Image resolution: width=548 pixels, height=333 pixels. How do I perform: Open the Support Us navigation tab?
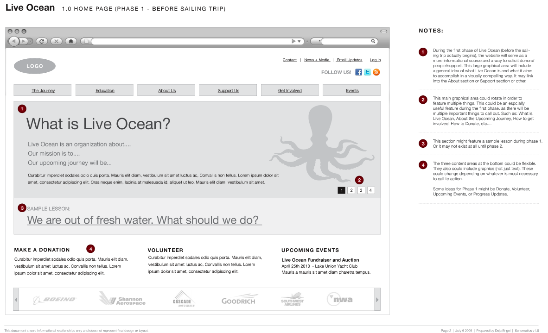click(x=228, y=90)
